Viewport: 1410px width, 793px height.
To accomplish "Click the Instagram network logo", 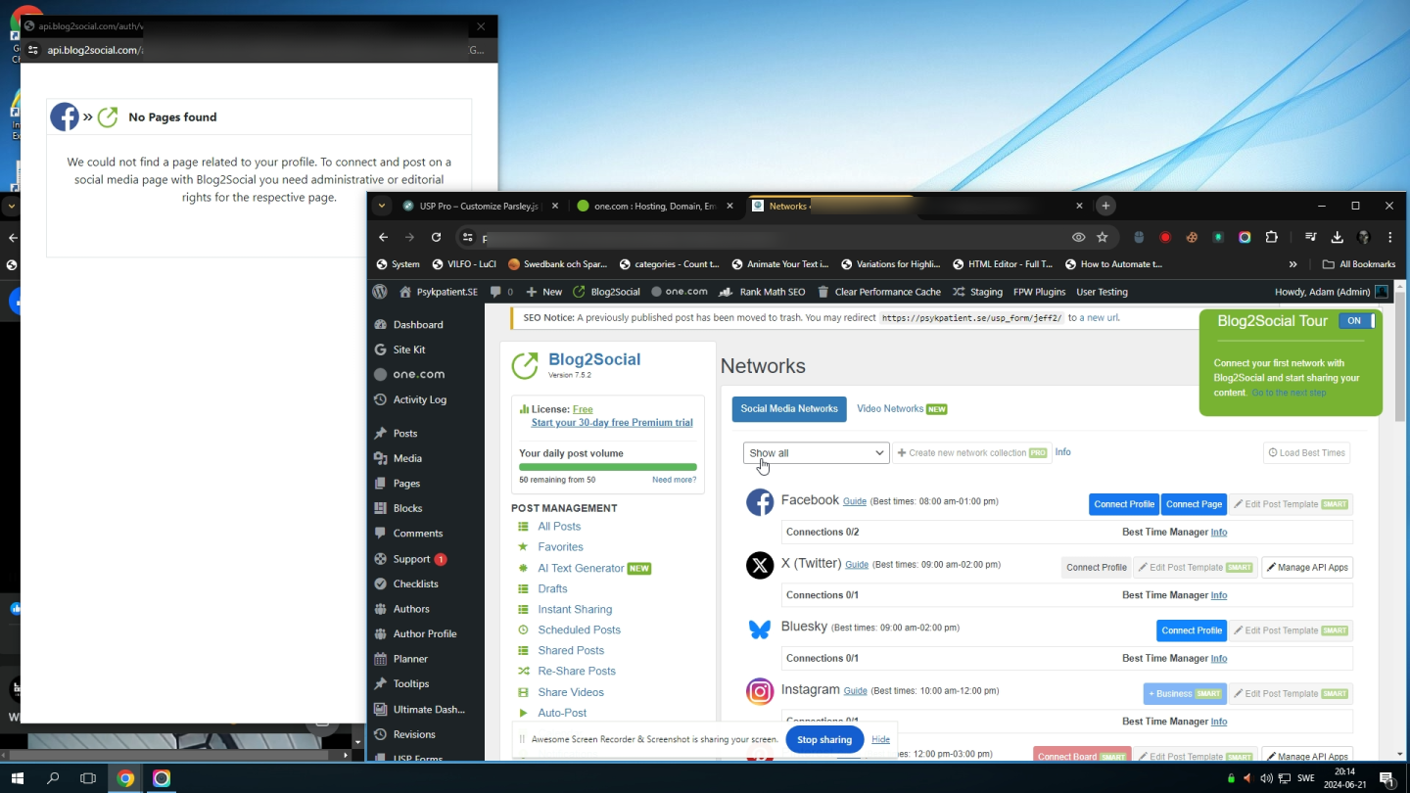I will coord(760,691).
